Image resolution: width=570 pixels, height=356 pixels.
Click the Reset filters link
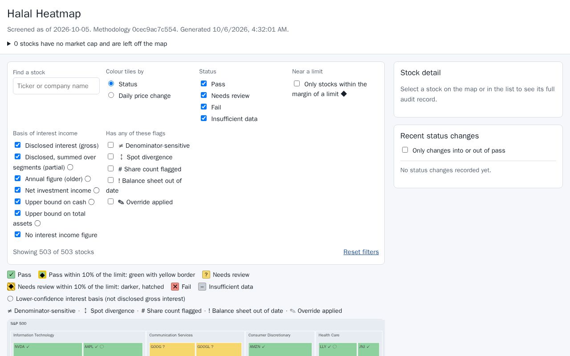361,252
